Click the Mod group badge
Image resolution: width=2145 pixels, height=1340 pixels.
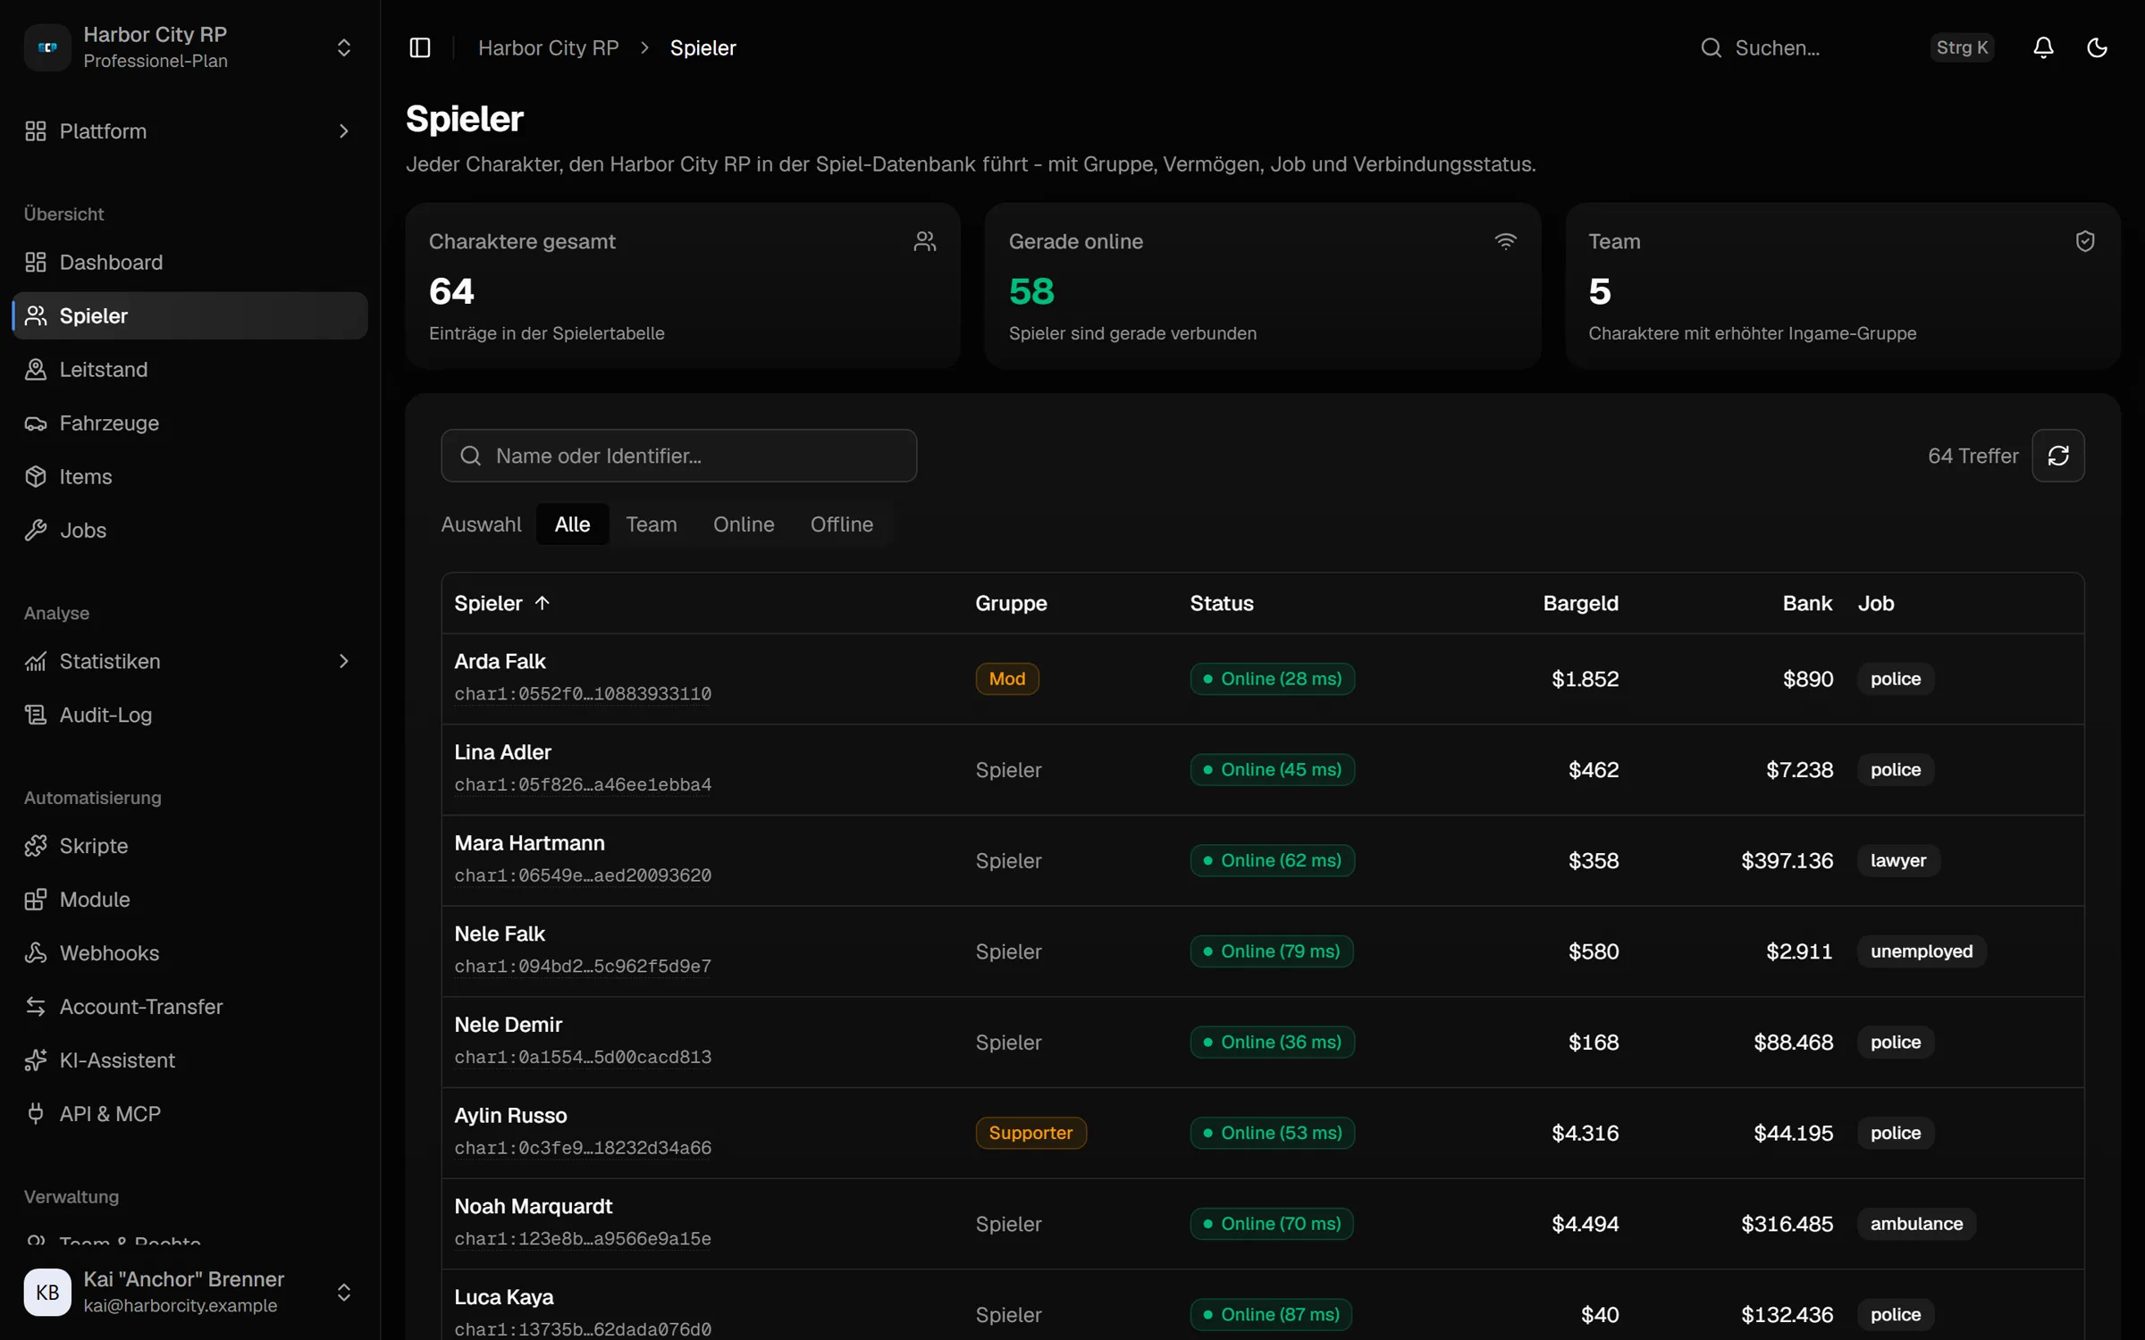1007,679
